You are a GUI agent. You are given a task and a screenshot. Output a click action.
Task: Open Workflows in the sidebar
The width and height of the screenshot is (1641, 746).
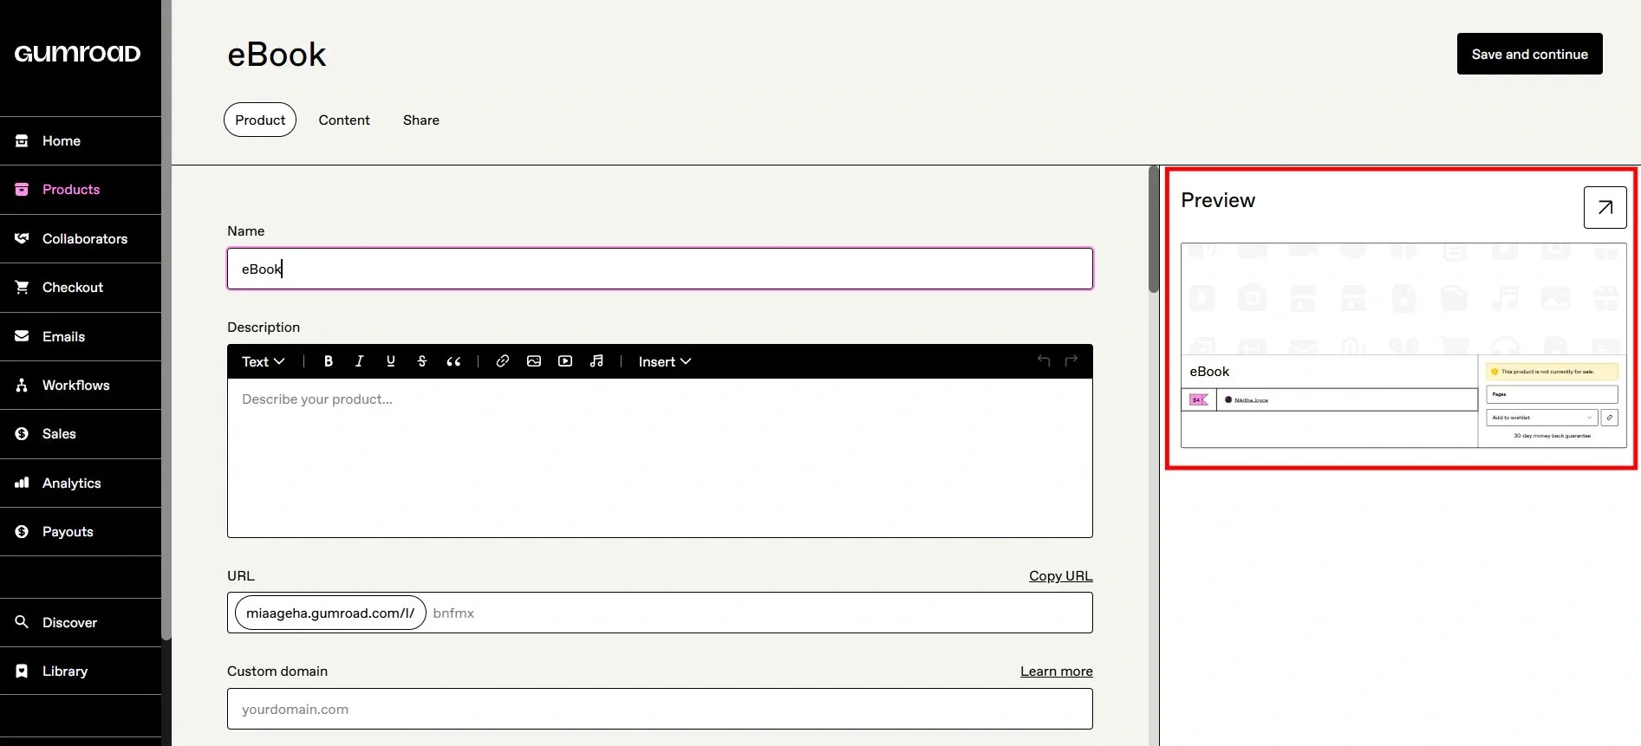81,385
